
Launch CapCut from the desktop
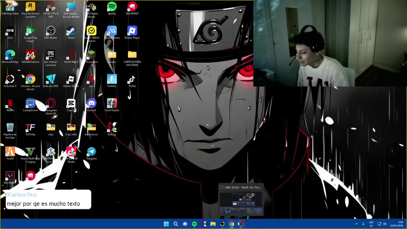tap(71, 105)
